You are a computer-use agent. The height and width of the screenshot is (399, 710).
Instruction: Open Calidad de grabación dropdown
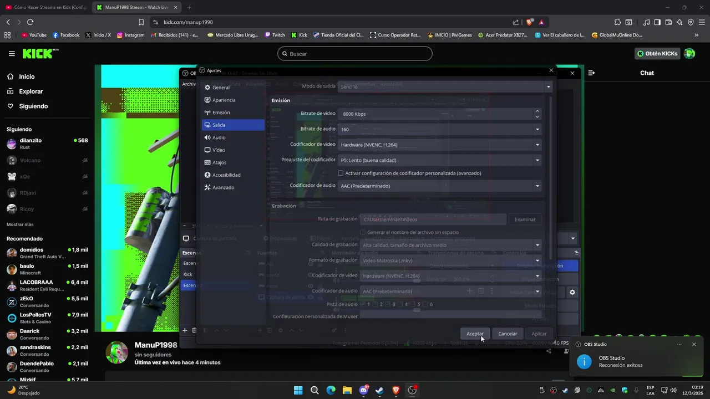coord(450,245)
